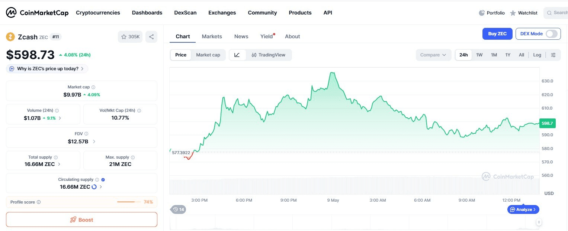Screen dimensions: 568x231
Task: Click the $9.97B market cap value
Action: tap(72, 95)
